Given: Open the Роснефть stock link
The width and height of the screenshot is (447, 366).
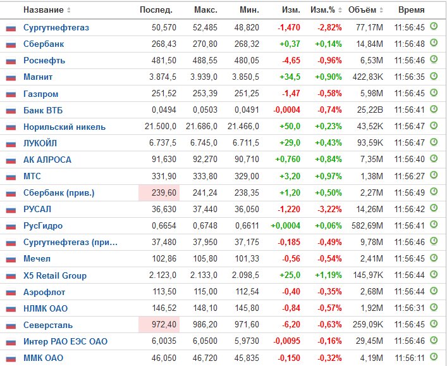Looking at the screenshot, I should 44,61.
